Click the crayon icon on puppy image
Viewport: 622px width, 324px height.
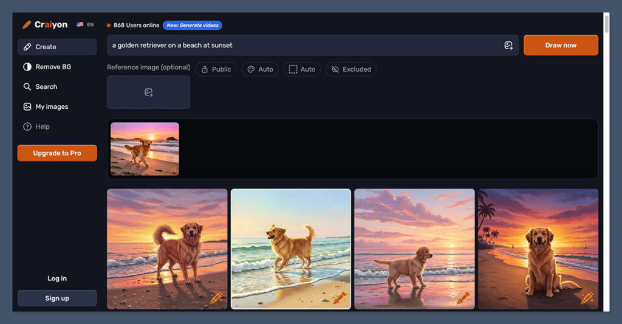coord(463,298)
